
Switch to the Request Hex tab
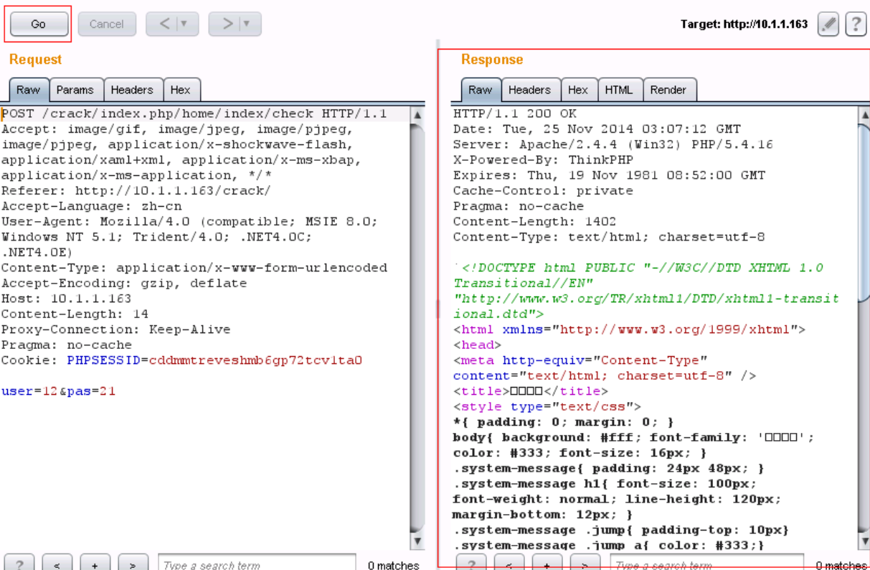(x=181, y=90)
